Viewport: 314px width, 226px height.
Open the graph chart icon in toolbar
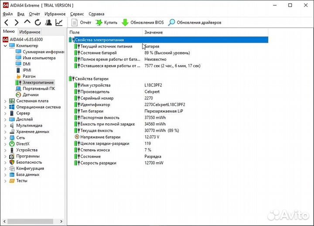59,22
